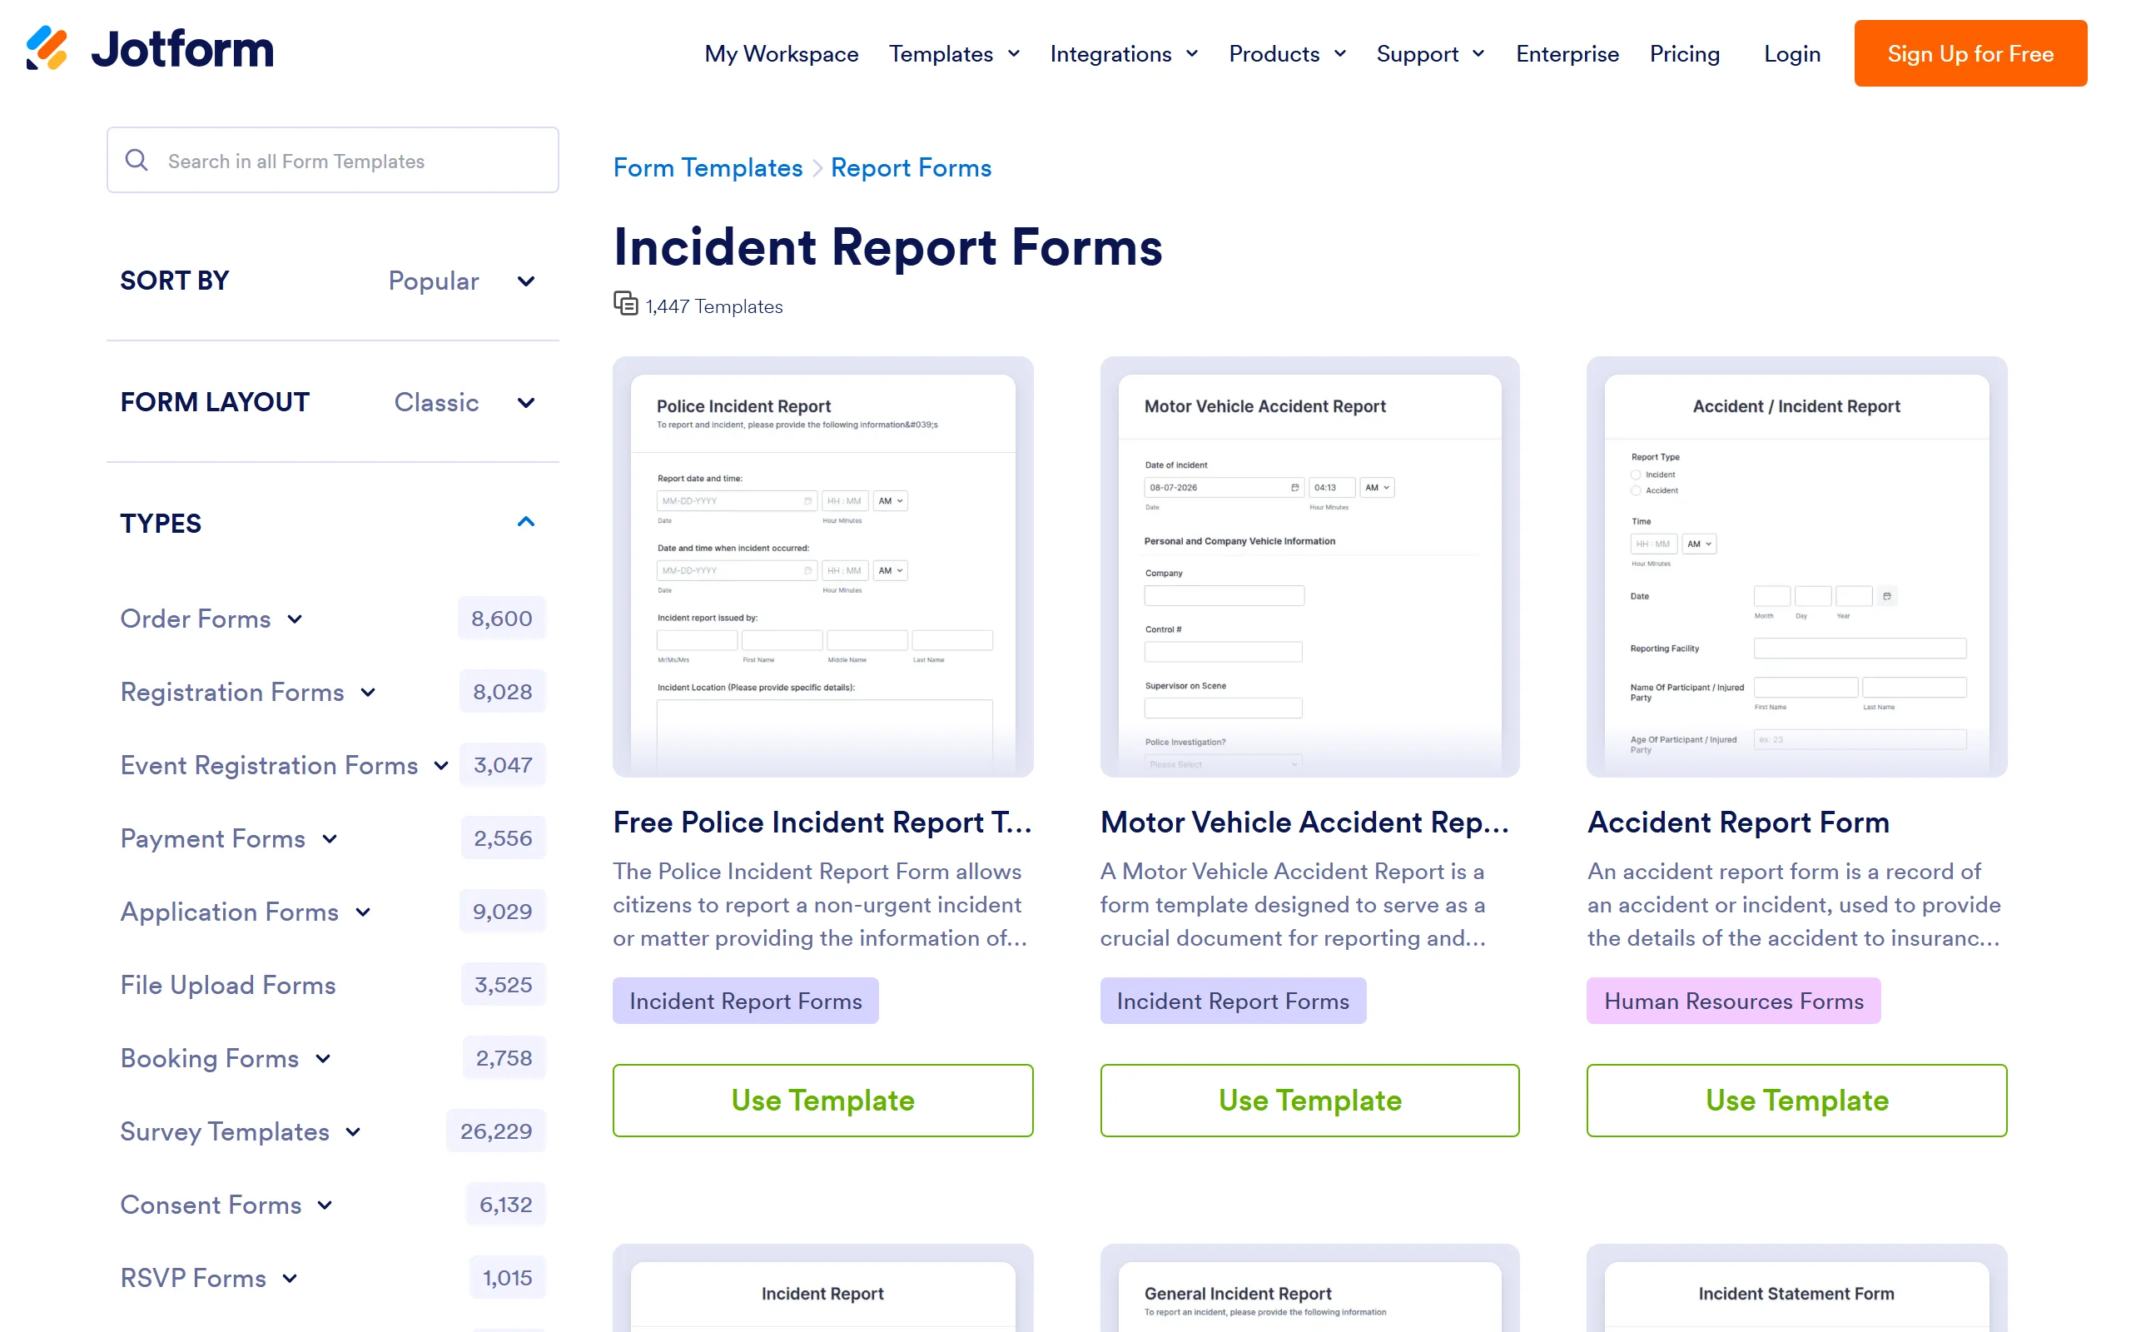
Task: Click the Jotform logo
Action: (x=150, y=48)
